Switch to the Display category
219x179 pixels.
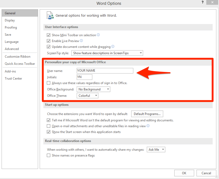click(x=20, y=20)
